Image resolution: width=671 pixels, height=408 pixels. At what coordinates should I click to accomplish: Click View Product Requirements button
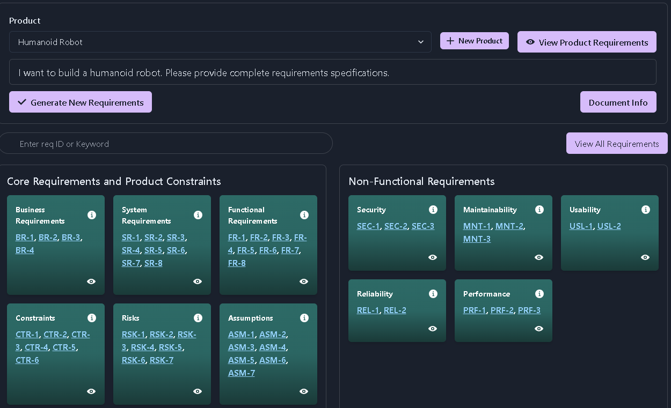click(x=587, y=42)
